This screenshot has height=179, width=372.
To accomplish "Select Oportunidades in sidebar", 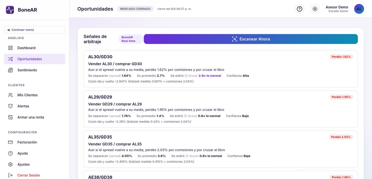I will [35, 59].
